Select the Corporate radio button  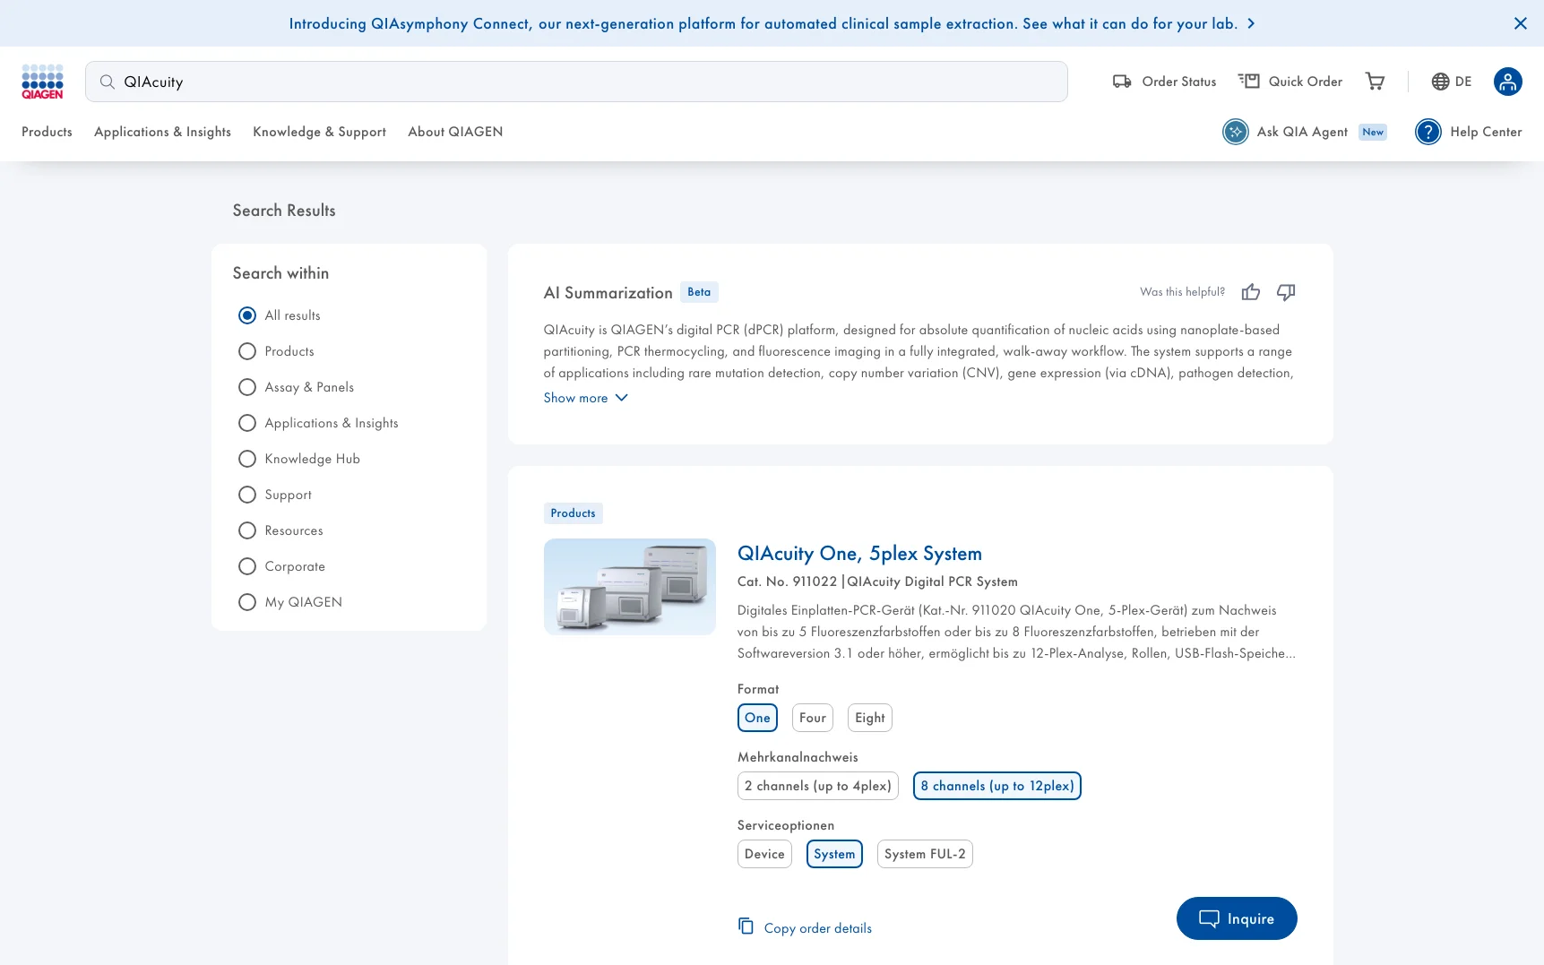[247, 566]
